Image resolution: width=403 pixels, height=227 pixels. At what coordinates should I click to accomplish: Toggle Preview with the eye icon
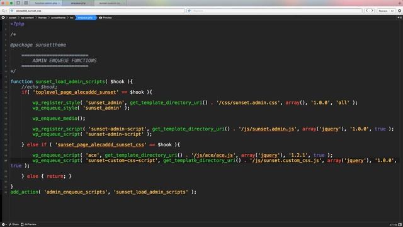click(x=105, y=18)
